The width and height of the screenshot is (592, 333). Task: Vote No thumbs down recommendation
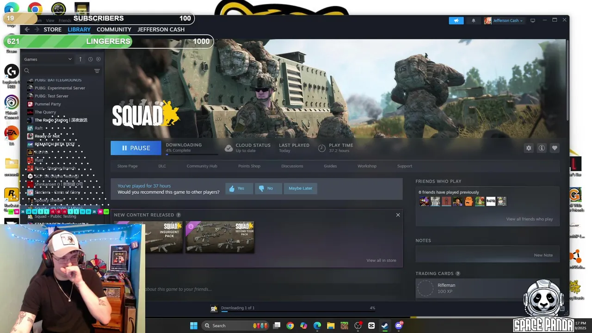pos(268,188)
